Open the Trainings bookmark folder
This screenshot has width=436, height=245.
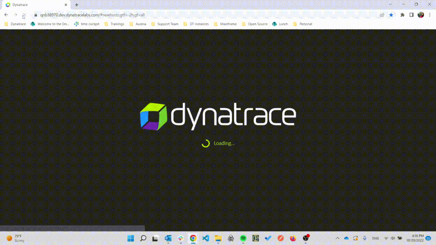tap(114, 24)
